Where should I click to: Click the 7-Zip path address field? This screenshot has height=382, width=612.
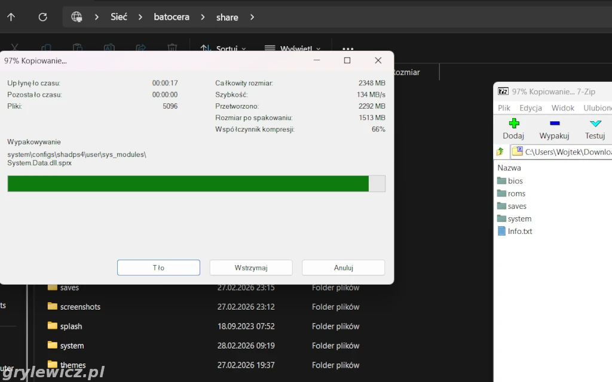(x=565, y=152)
